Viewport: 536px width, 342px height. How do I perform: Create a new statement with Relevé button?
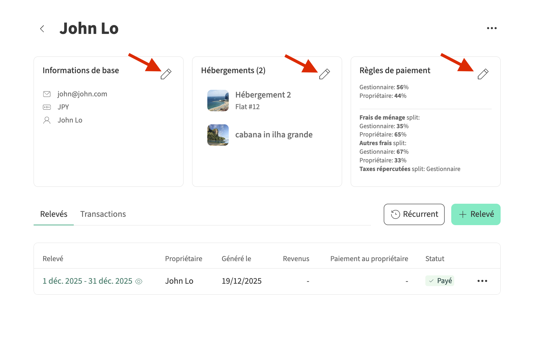point(476,214)
